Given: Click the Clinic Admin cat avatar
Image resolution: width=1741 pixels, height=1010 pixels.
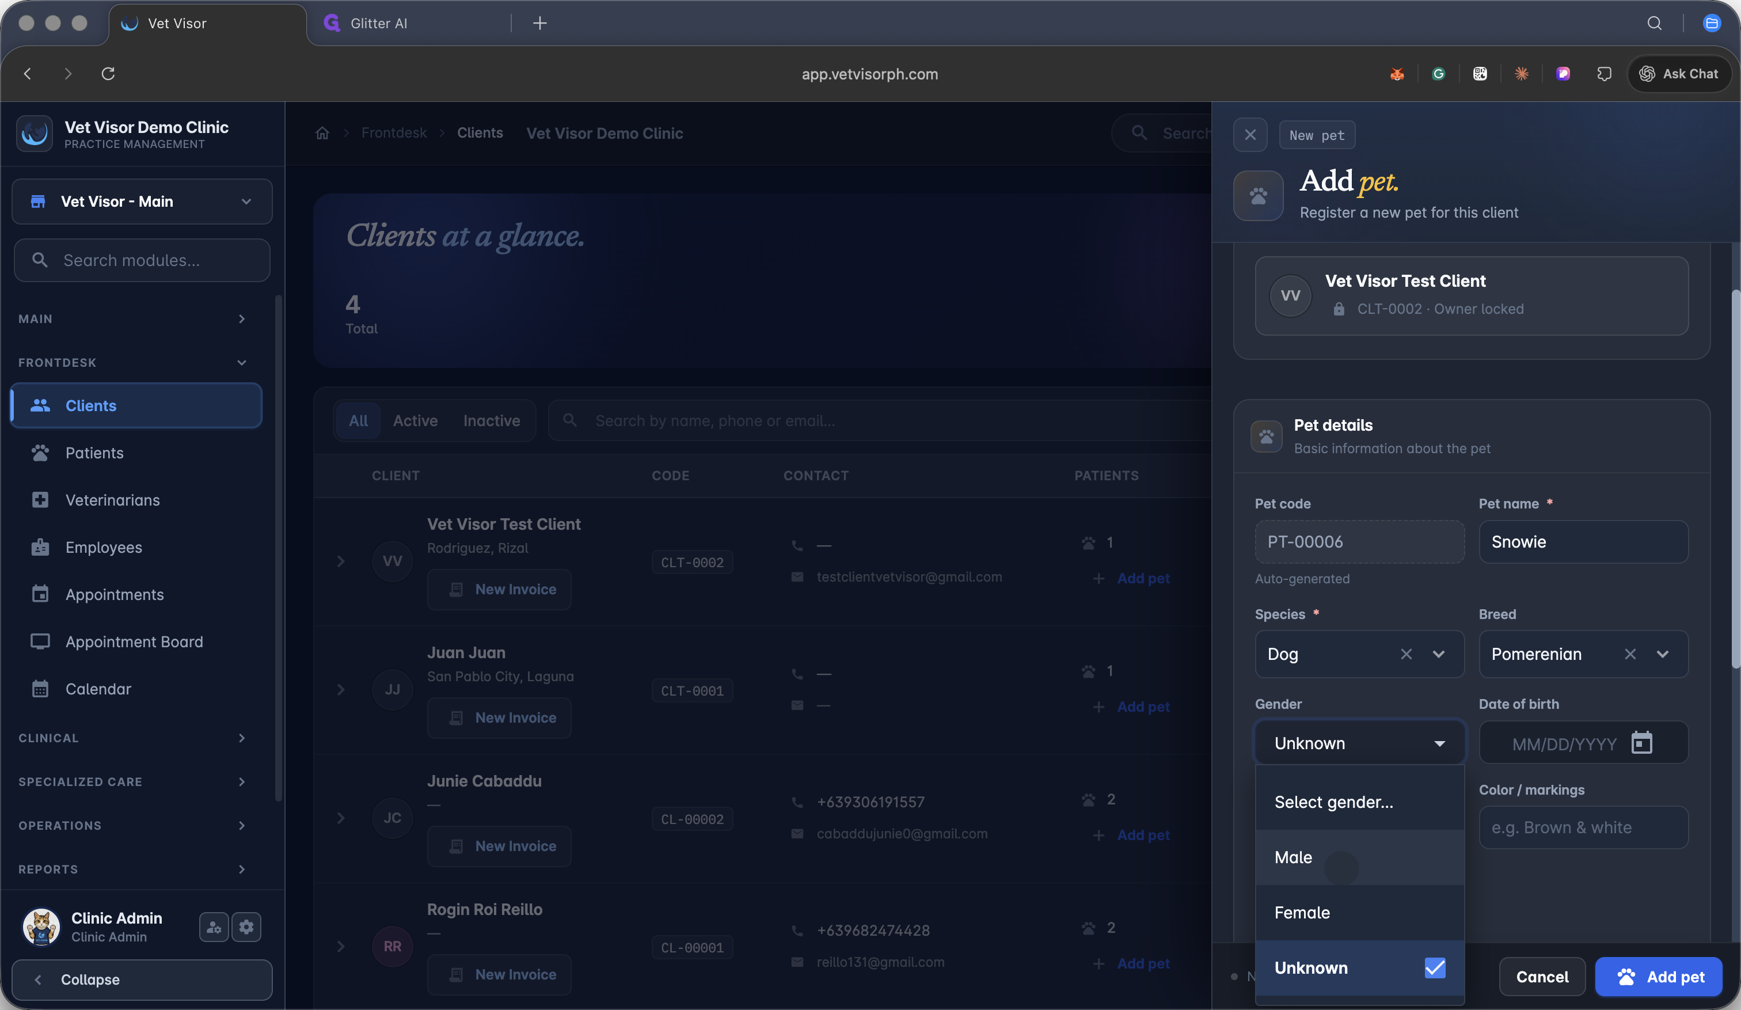Looking at the screenshot, I should point(41,927).
